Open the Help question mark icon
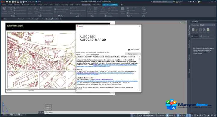 click(199, 2)
